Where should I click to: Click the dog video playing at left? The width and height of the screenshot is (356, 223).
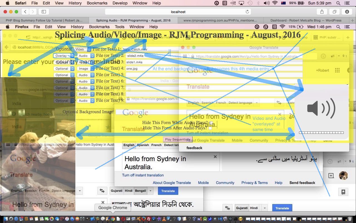click(38, 144)
